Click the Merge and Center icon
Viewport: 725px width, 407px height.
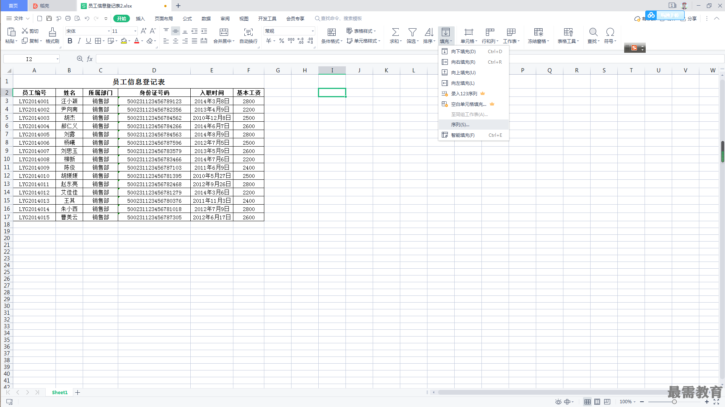point(224,32)
